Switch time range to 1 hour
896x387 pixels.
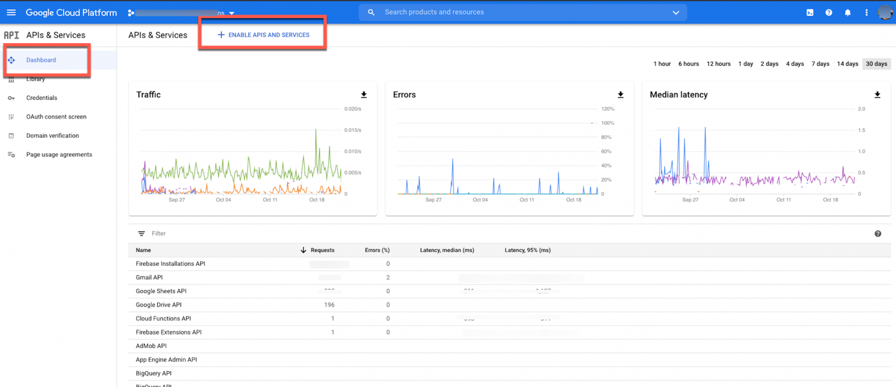(x=662, y=64)
